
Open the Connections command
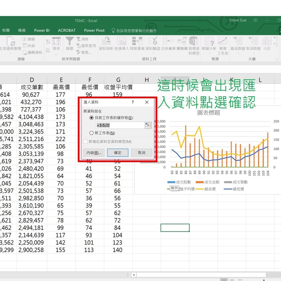coord(29,39)
